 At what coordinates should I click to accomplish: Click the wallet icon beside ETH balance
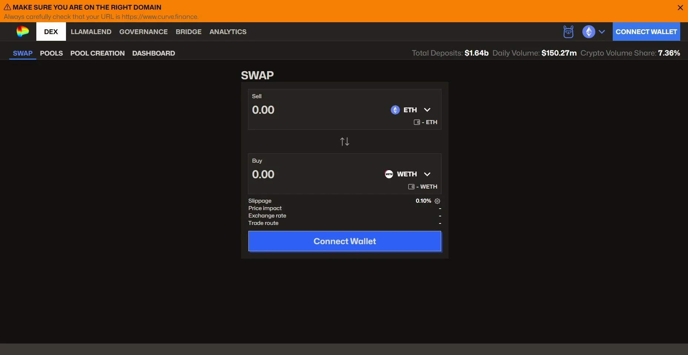417,122
